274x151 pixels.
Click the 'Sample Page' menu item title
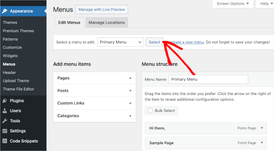tap(162, 143)
